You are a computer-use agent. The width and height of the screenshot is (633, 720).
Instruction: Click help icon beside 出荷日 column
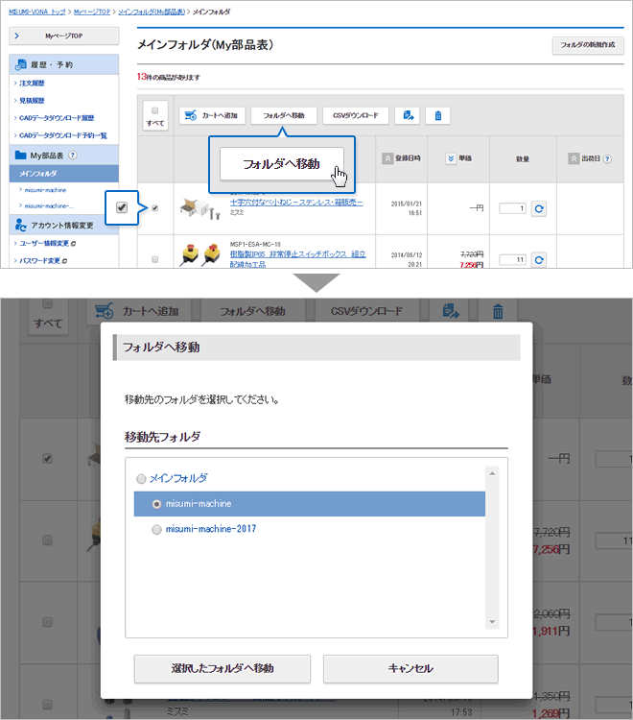click(607, 158)
